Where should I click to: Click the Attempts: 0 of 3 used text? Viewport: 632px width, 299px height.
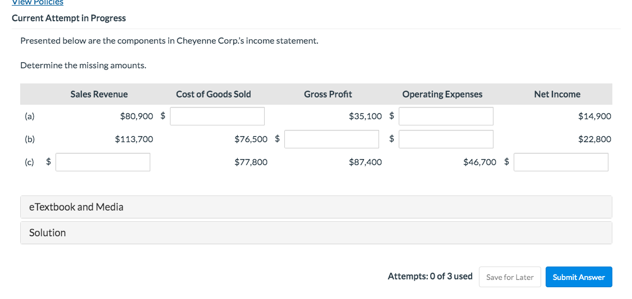pos(430,277)
